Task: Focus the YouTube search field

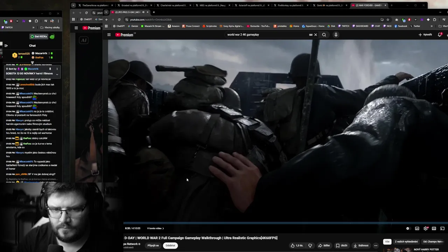Action: [268, 35]
